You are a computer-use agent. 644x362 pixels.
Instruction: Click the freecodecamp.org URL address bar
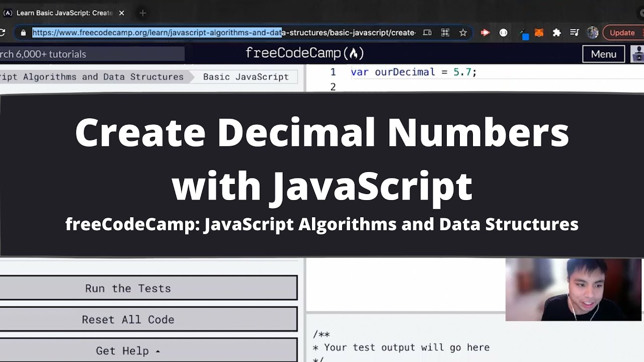tap(224, 33)
